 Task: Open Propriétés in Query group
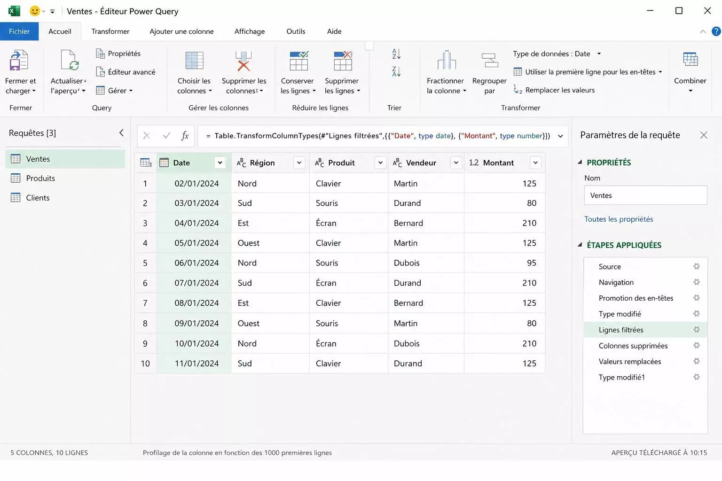[118, 54]
